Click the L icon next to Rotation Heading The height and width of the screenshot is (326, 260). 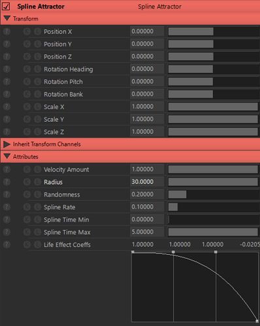click(37, 69)
